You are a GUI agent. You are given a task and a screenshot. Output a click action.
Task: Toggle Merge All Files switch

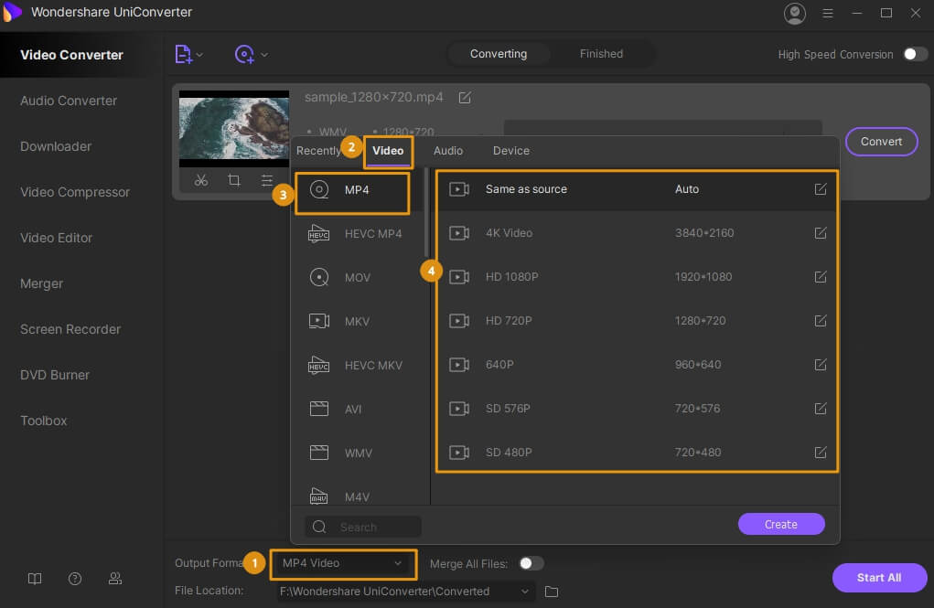(531, 563)
